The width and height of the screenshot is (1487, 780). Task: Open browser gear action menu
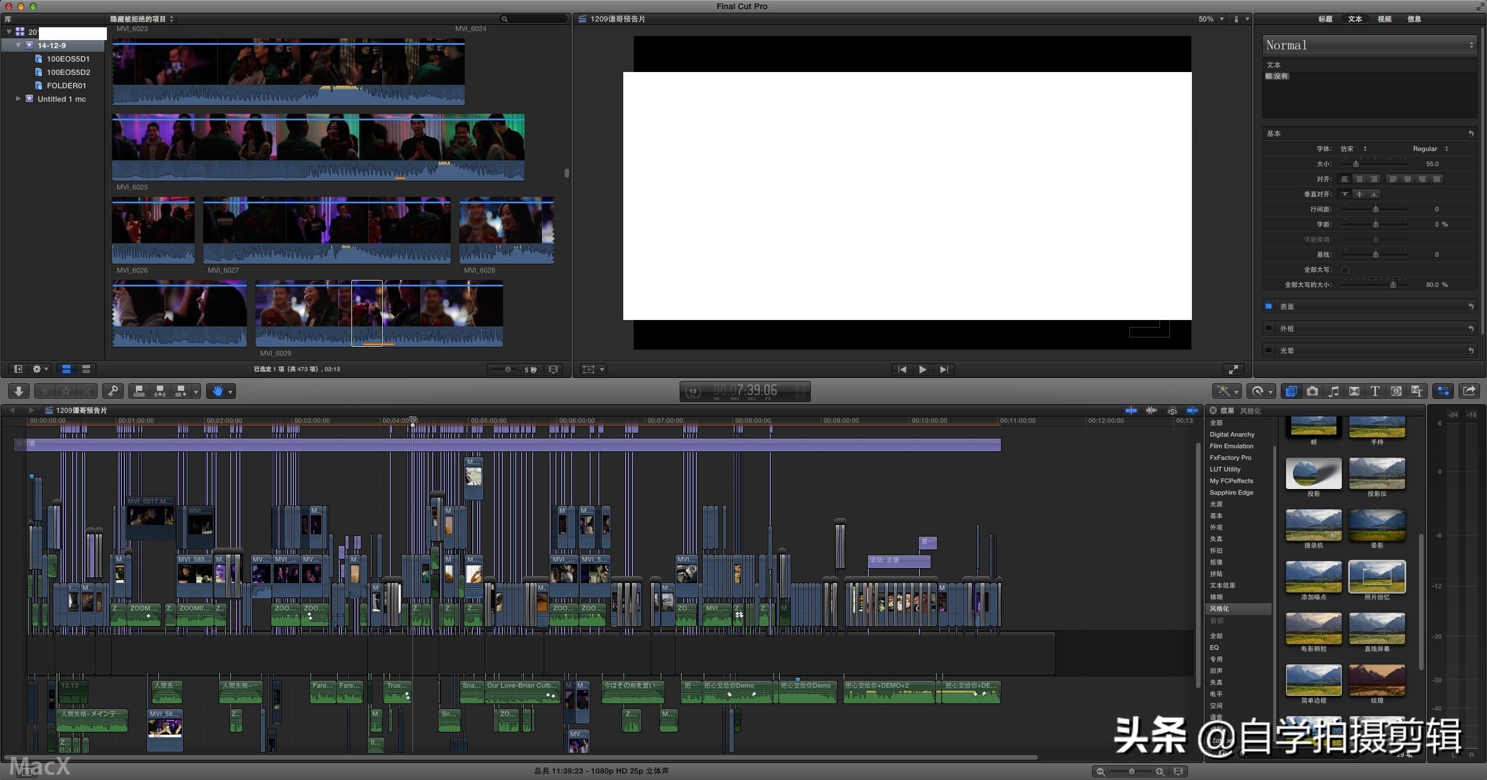point(40,369)
